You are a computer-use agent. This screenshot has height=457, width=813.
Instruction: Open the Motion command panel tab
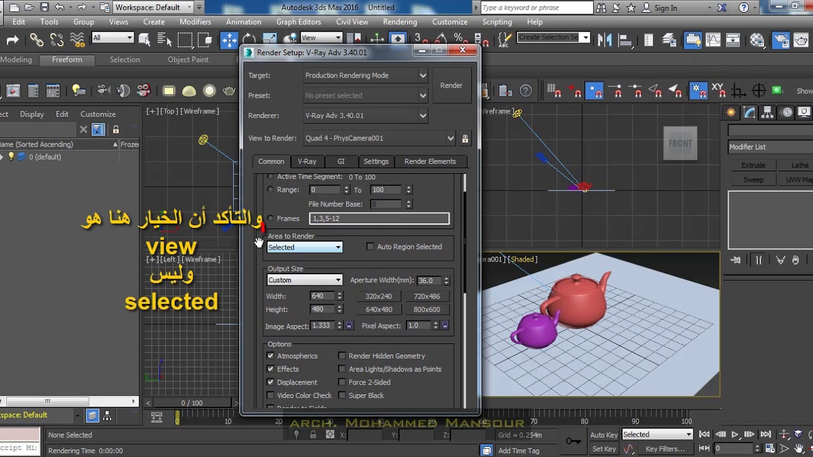click(x=787, y=113)
